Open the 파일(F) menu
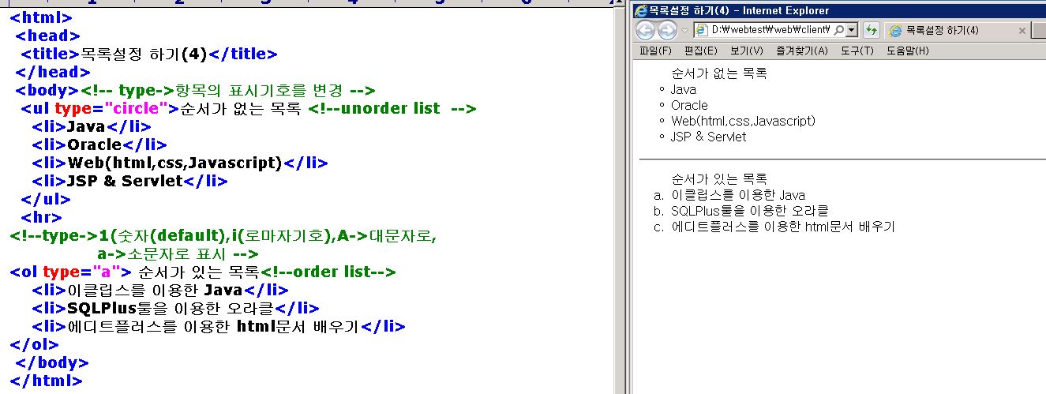 click(x=655, y=51)
